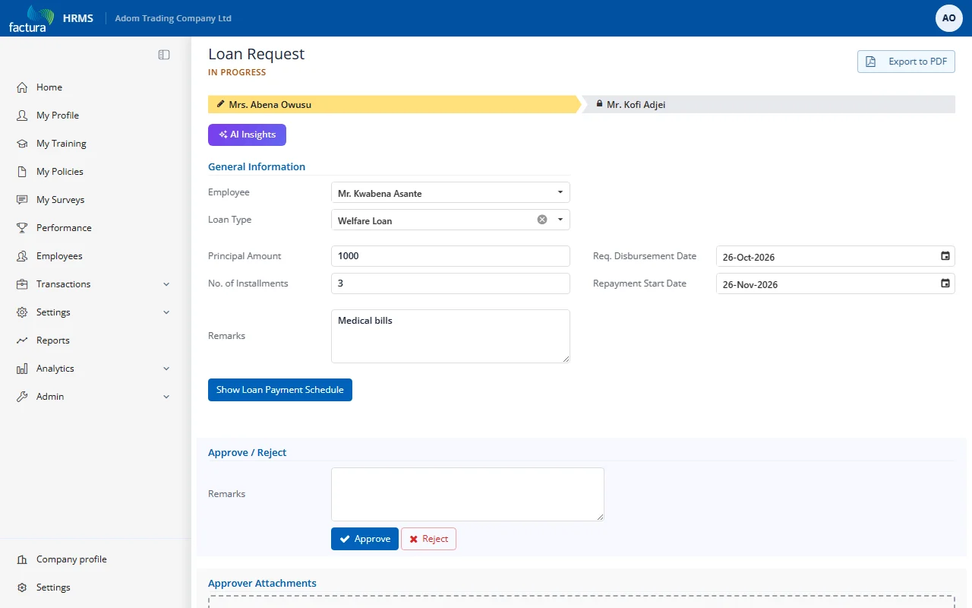Collapse the sidebar panel icon
Viewport: 972px width, 608px height.
164,55
